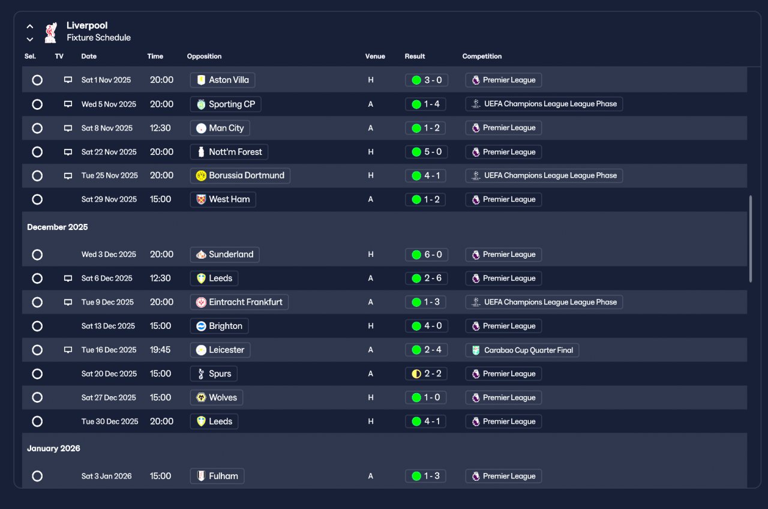768x509 pixels.
Task: Select the Sunderland fixture radio button
Action: click(x=37, y=254)
